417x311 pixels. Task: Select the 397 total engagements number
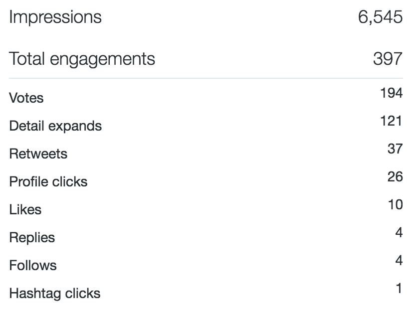point(388,58)
